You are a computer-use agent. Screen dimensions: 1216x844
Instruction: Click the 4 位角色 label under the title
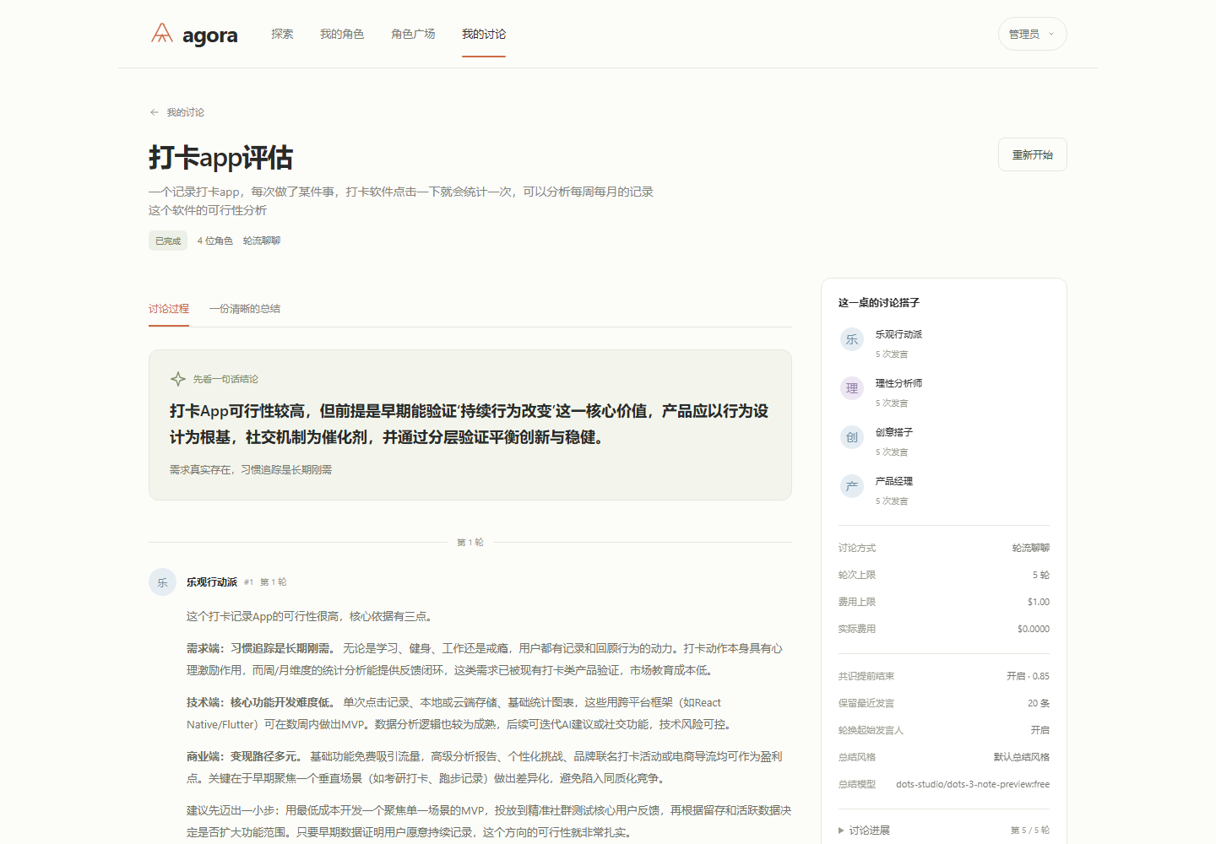[x=215, y=241]
